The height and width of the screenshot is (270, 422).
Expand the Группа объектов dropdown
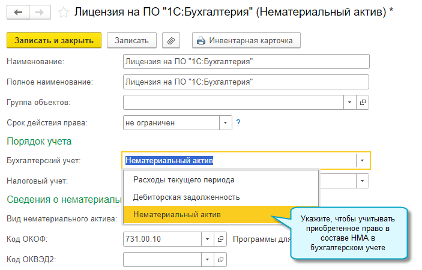[x=351, y=102]
